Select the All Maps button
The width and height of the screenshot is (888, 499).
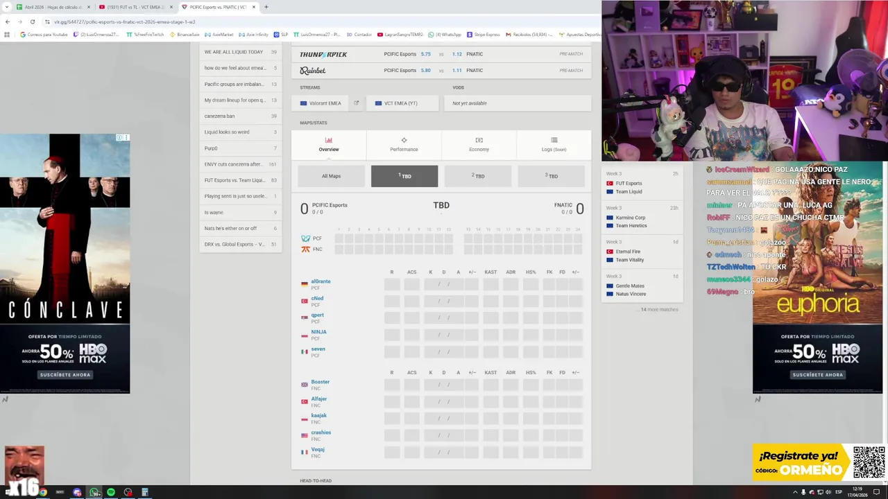[331, 176]
